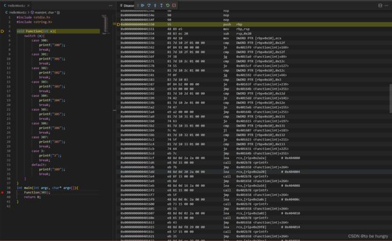
Task: Click the "# 0x404004" comment
Action: 290,172
